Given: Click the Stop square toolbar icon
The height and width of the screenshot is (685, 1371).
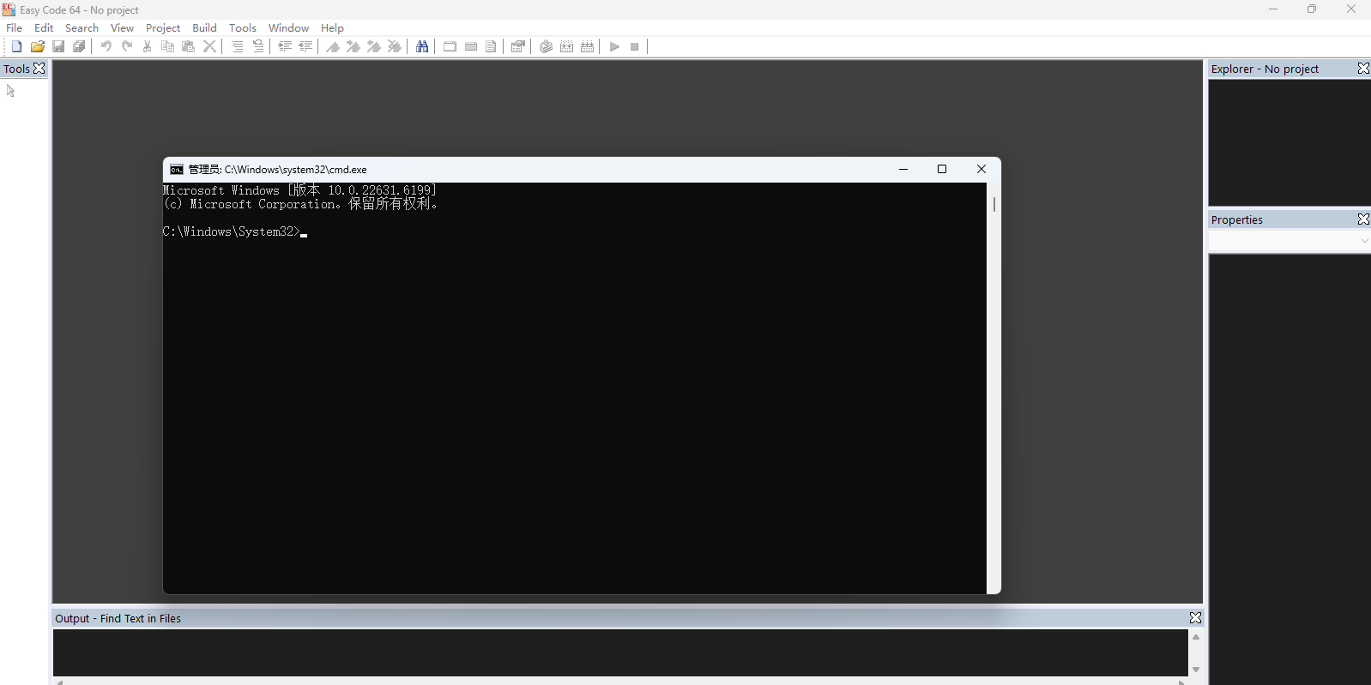Looking at the screenshot, I should tap(635, 46).
